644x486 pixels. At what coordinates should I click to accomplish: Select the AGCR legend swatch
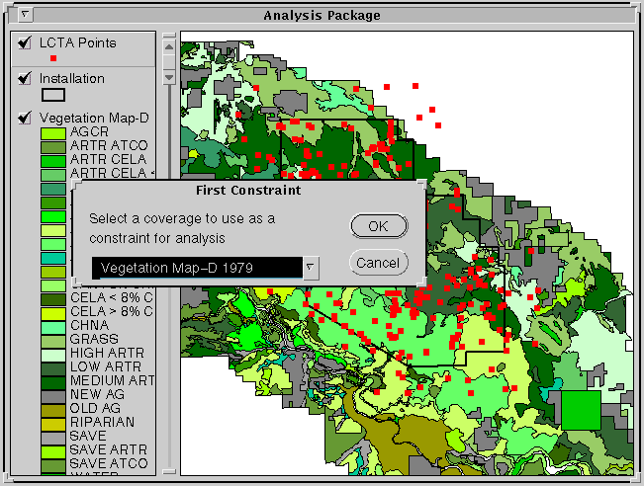click(52, 132)
